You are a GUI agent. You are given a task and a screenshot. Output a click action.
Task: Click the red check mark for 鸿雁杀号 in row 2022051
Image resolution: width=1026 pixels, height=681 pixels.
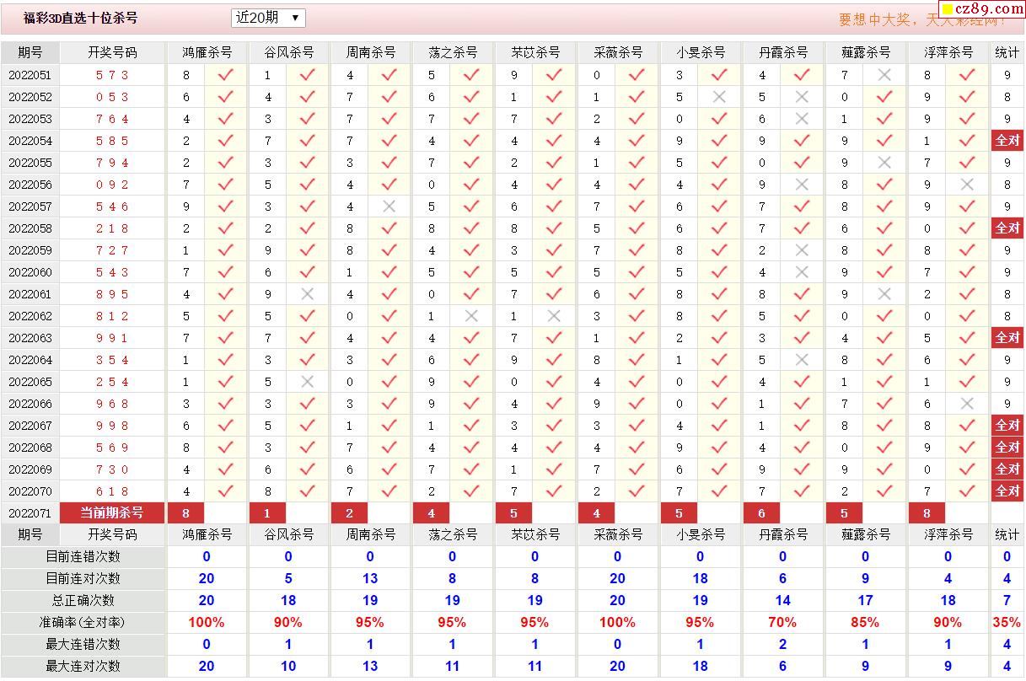click(225, 75)
